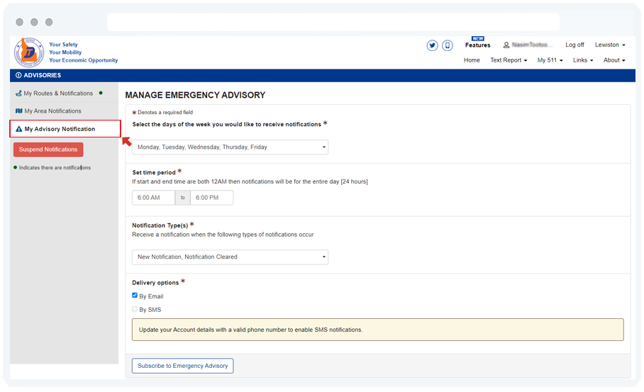This screenshot has height=392, width=644.
Task: Click the routes icon in sidebar
Action: (18, 94)
